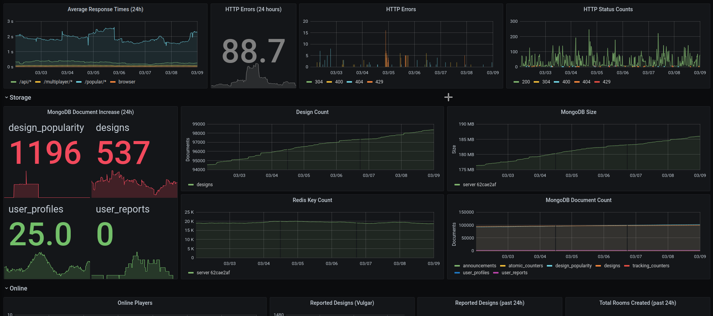713x316 pixels.
Task: Open the Average Response Times (24h) panel title menu
Action: pyautogui.click(x=106, y=9)
